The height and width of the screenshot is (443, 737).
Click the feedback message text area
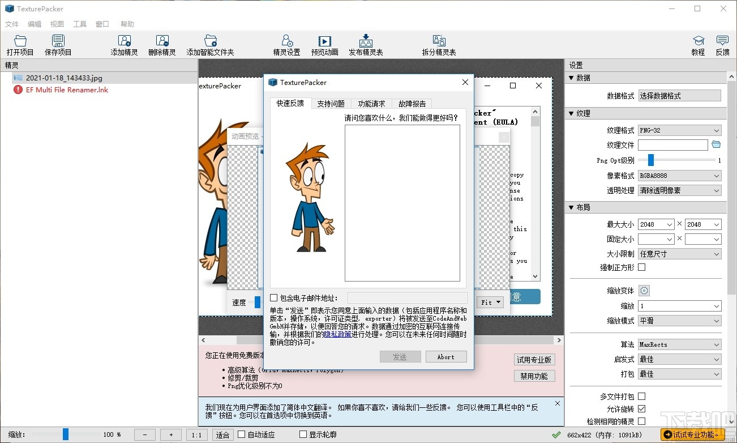click(402, 203)
